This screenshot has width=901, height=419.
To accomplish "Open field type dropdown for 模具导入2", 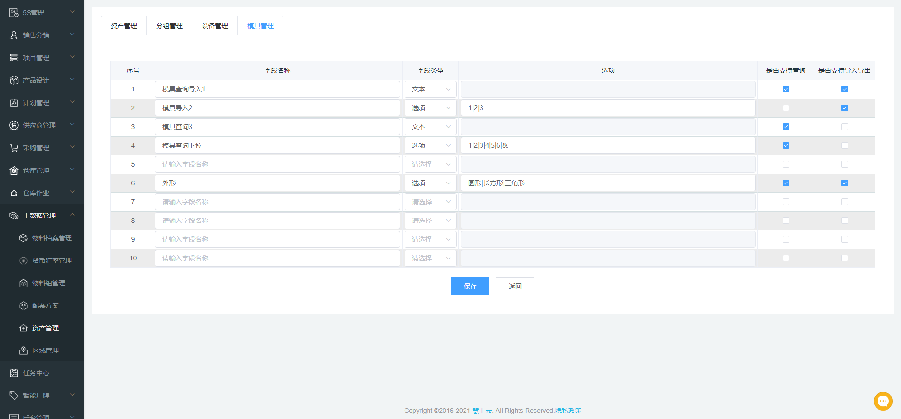I will [430, 108].
